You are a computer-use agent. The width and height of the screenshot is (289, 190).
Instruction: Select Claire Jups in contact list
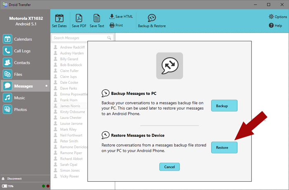(69, 76)
